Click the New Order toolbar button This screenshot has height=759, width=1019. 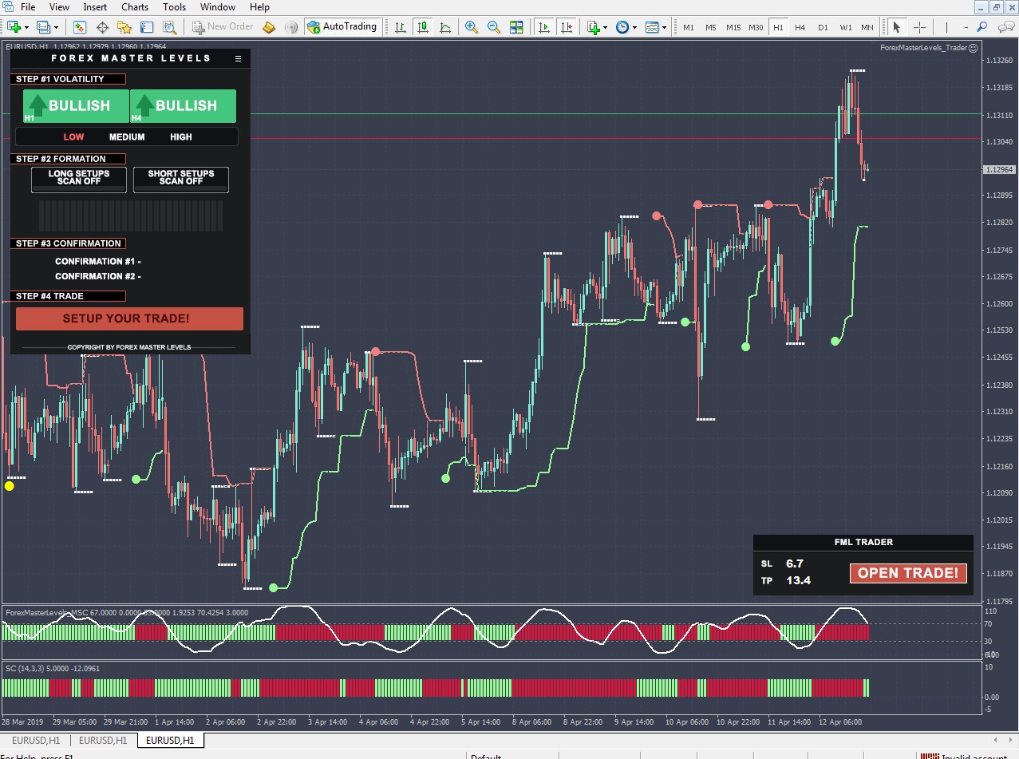pos(222,26)
